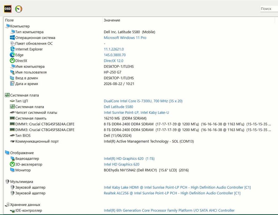This screenshot has height=215, width=278.
Task: Select the BOEhydis NV15N42 monitor value
Action: (x=146, y=170)
